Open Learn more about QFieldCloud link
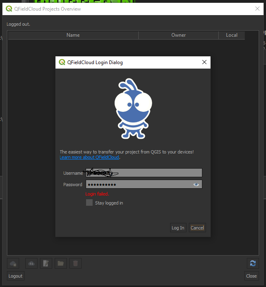The height and width of the screenshot is (287, 266). (x=89, y=157)
